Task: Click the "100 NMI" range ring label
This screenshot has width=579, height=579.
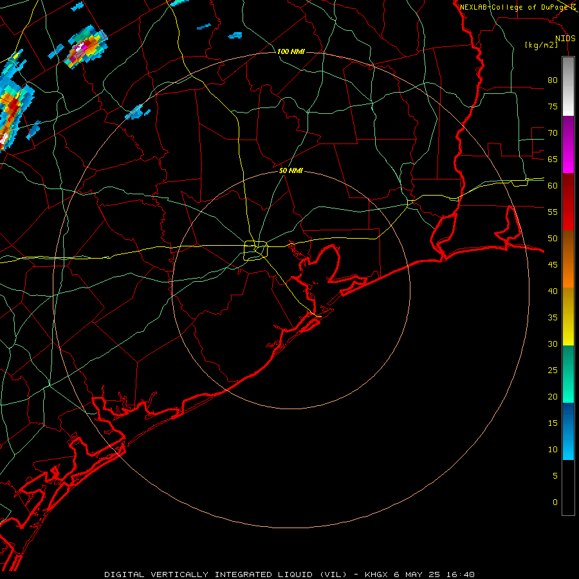Action: pyautogui.click(x=291, y=51)
